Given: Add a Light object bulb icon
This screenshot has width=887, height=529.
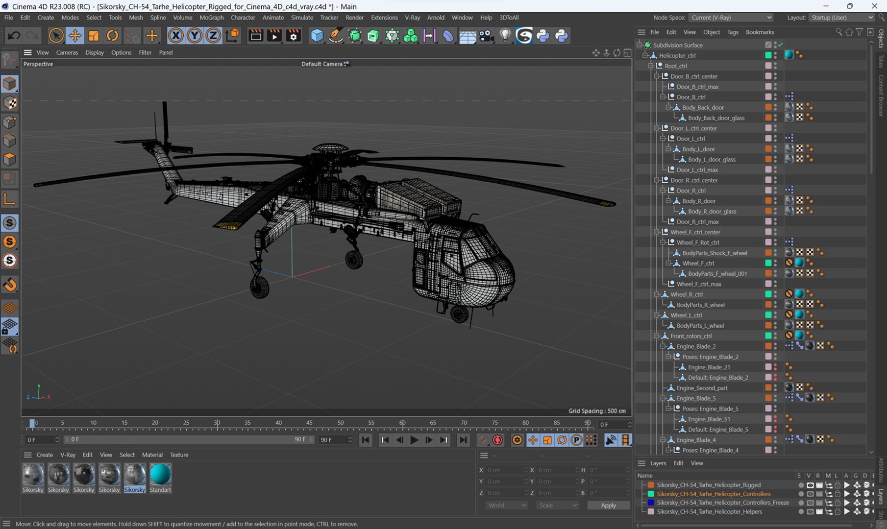Looking at the screenshot, I should click(505, 35).
